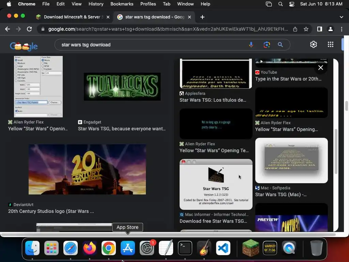Open Mac Informer Download free Star Wars TSG

coord(213,221)
